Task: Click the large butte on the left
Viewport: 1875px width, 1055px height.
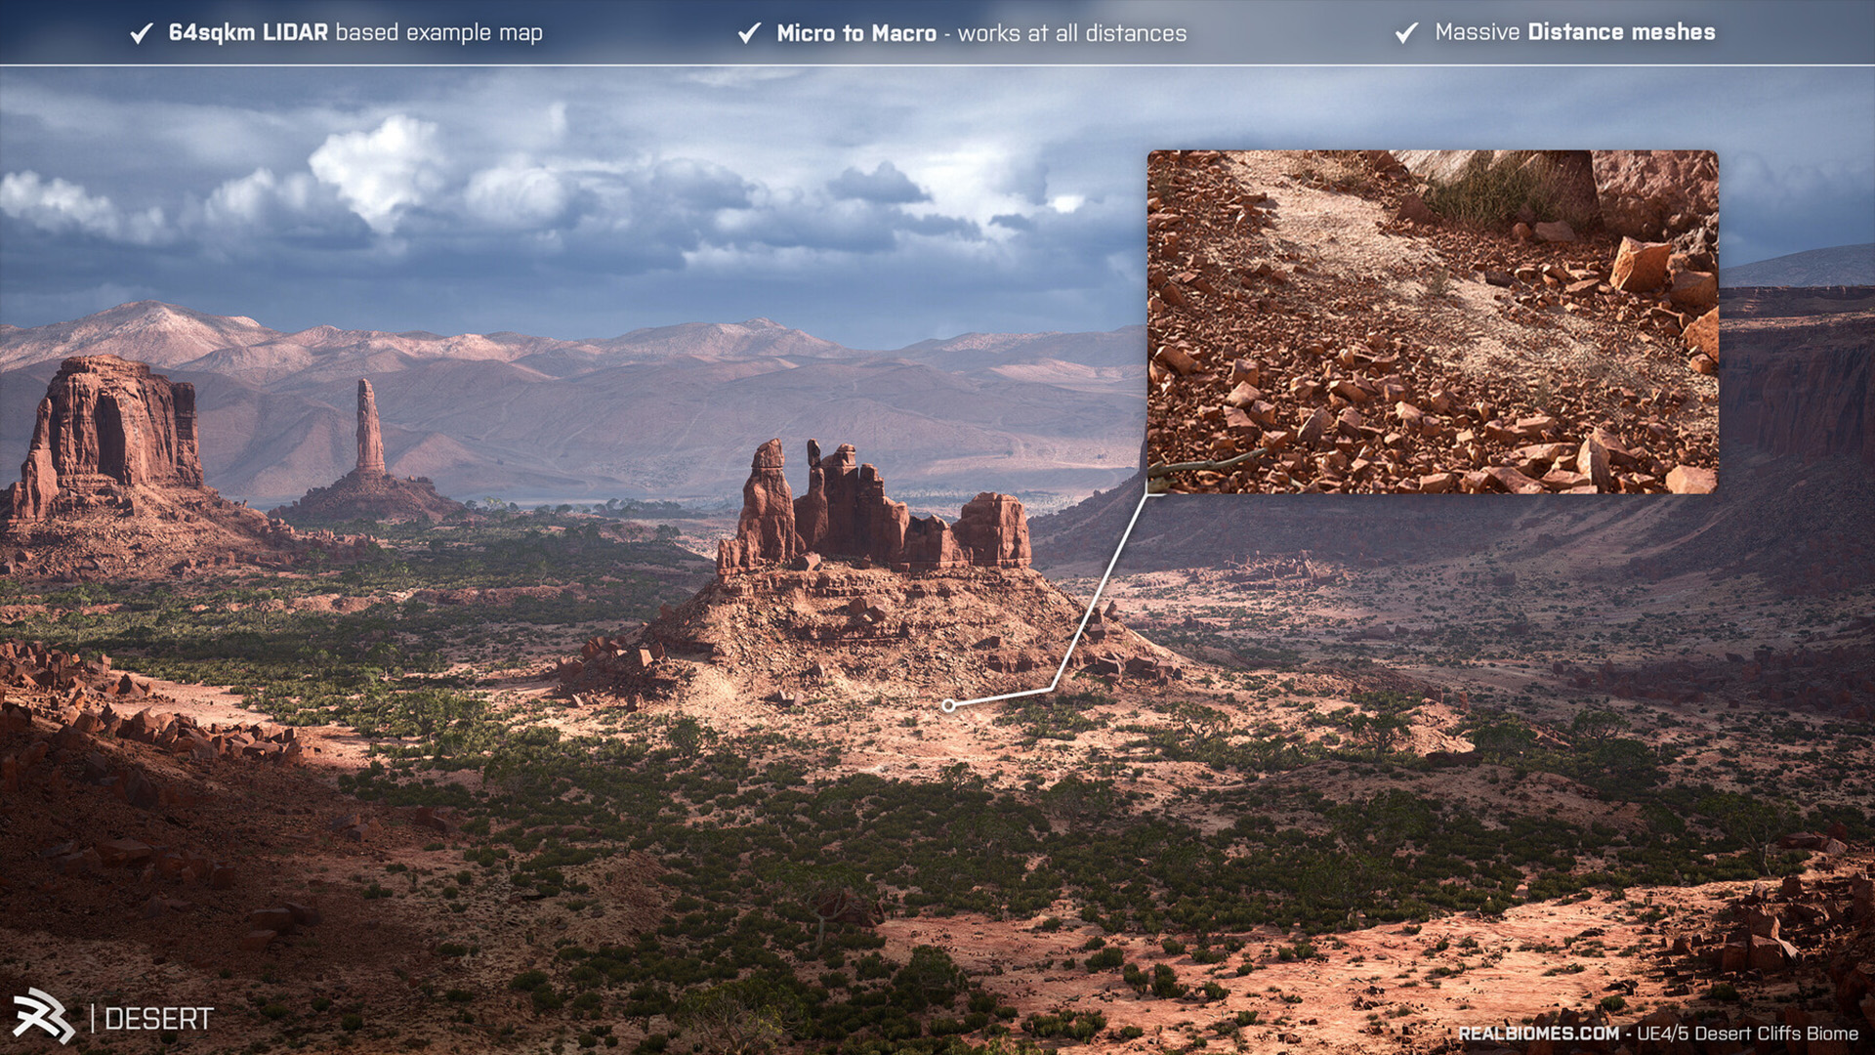Action: click(112, 425)
